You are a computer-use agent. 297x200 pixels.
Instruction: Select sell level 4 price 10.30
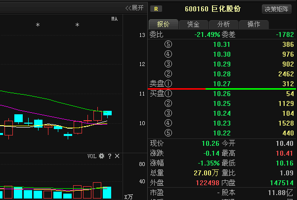tap(222, 54)
